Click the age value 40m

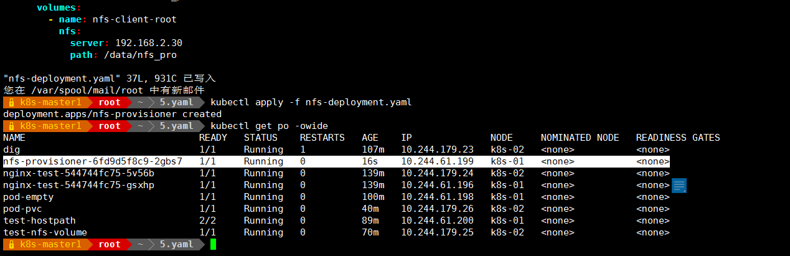coord(370,209)
